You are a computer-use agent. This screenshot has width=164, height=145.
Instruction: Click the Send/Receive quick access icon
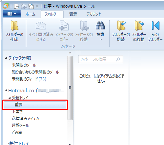click(x=31, y=6)
